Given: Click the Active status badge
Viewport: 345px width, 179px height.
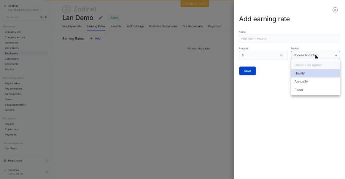Looking at the screenshot, I should click(114, 18).
